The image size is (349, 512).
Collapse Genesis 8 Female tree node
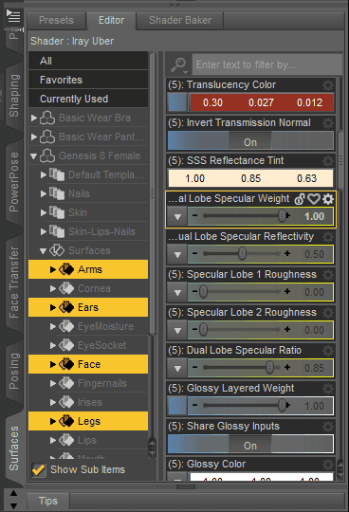[34, 156]
